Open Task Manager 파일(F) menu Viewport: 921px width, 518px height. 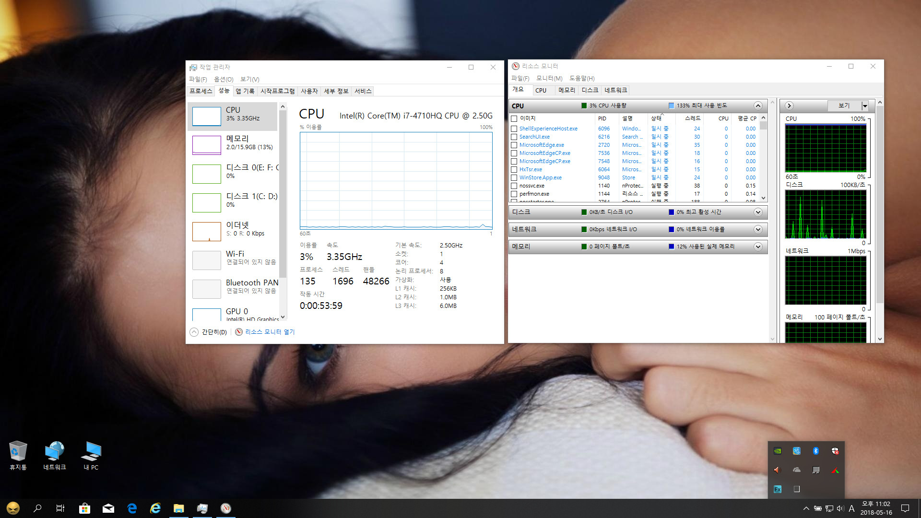[x=198, y=79]
